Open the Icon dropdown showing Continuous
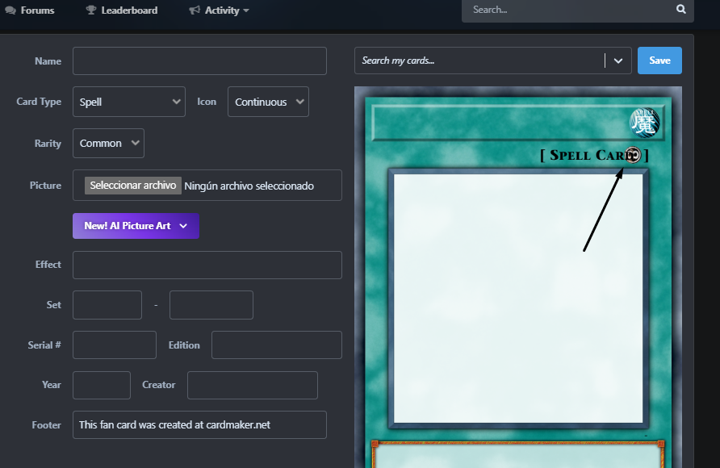Viewport: 720px width, 468px height. click(x=268, y=102)
